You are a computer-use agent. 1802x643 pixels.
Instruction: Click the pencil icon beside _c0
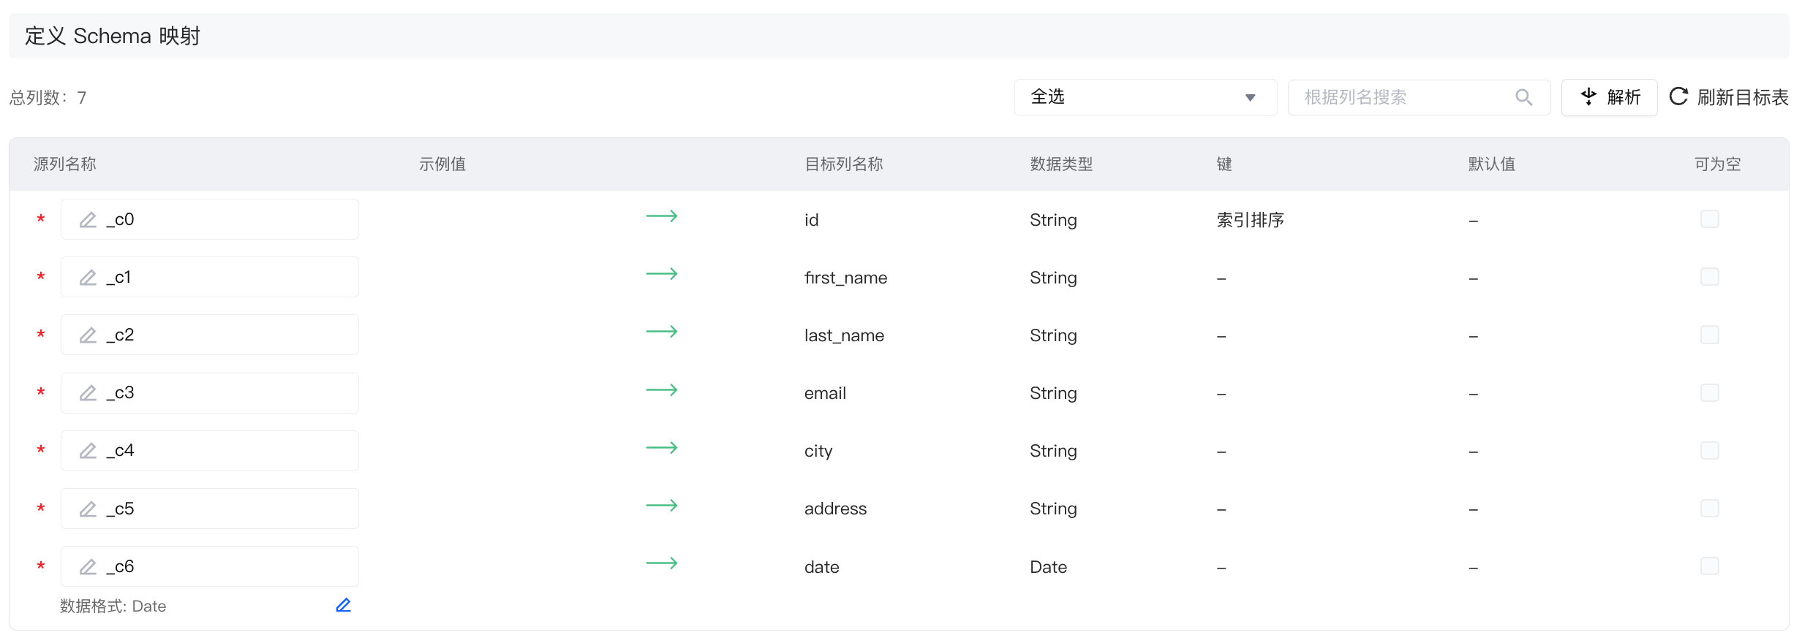point(88,220)
